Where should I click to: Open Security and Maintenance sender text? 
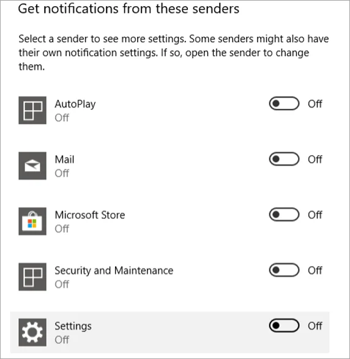point(114,270)
